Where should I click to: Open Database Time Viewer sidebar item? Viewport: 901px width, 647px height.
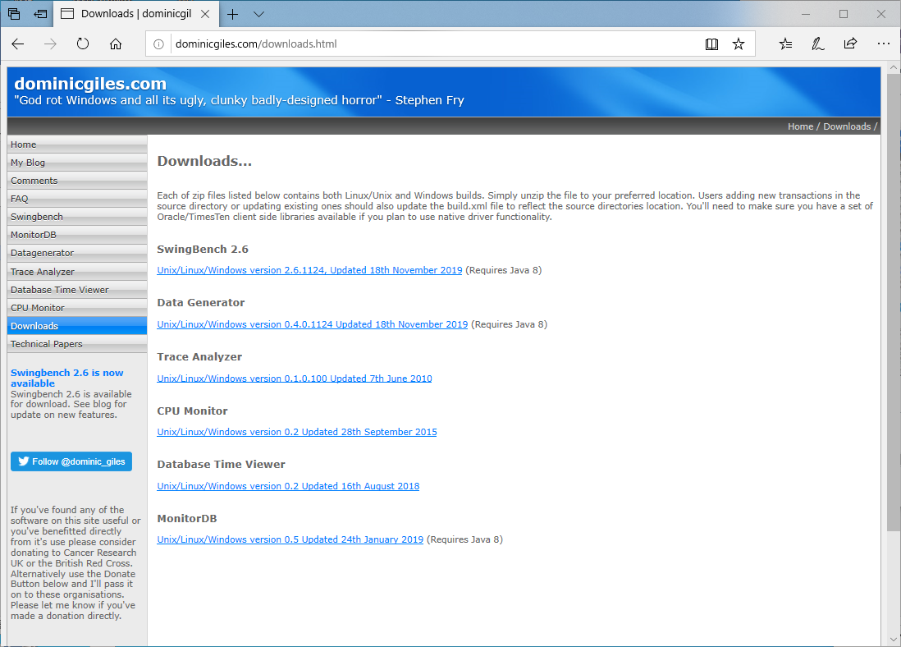(x=77, y=290)
